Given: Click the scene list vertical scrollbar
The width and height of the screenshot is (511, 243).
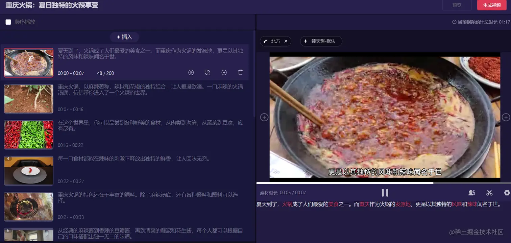Looking at the screenshot, I should pyautogui.click(x=254, y=74).
